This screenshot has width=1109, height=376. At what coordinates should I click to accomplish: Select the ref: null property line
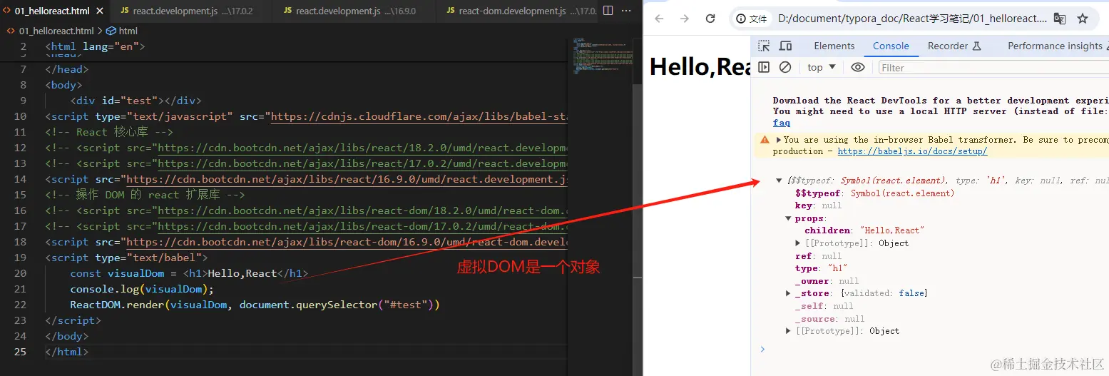click(x=818, y=256)
